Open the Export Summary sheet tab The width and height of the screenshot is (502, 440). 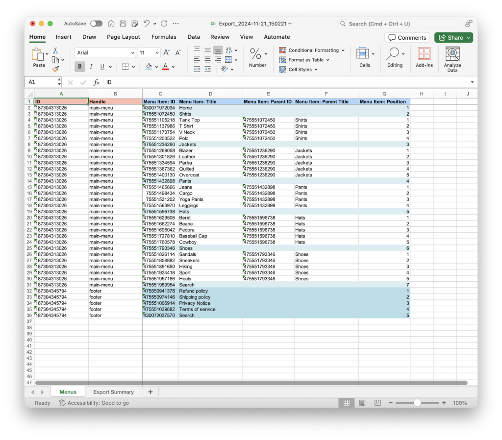[114, 391]
